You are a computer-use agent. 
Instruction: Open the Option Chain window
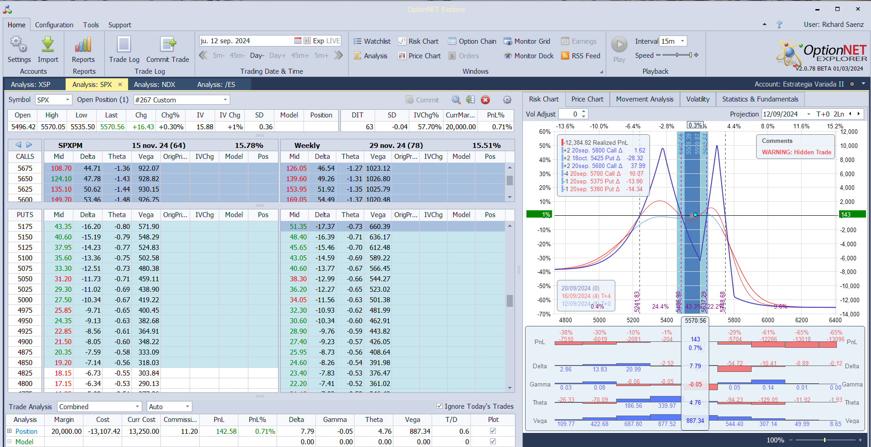(472, 41)
